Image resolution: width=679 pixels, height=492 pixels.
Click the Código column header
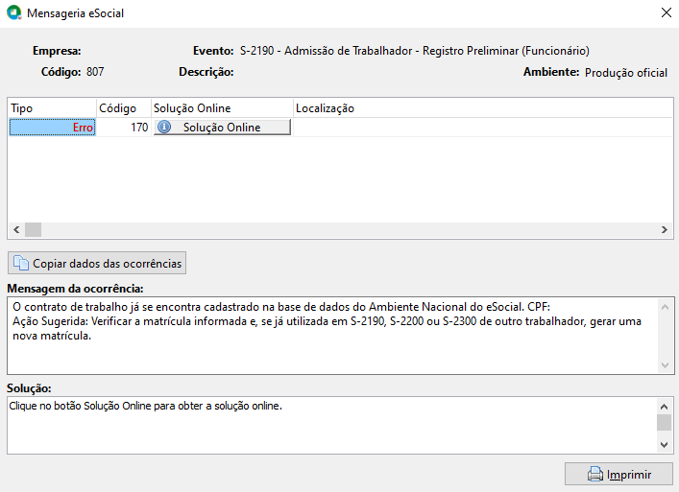click(x=124, y=108)
